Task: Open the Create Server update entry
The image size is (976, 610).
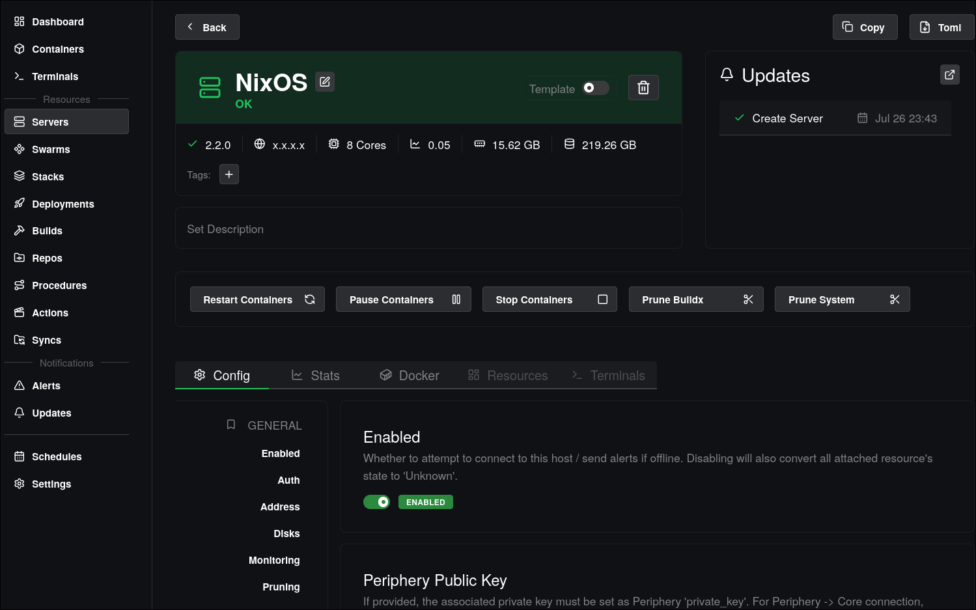Action: point(835,118)
